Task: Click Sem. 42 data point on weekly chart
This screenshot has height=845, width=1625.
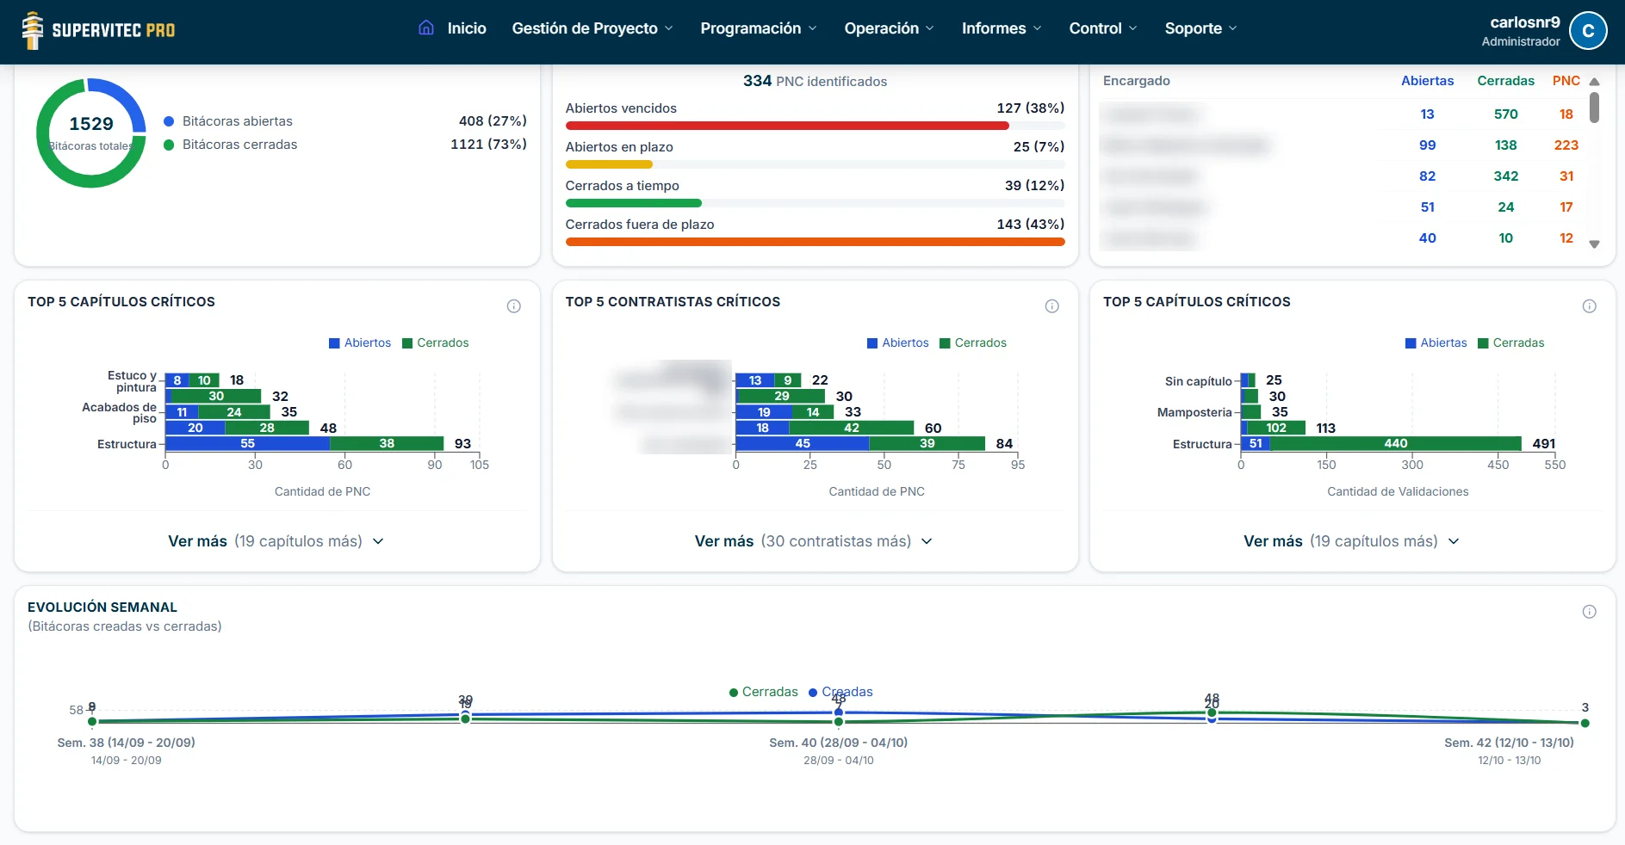Action: coord(1585,723)
